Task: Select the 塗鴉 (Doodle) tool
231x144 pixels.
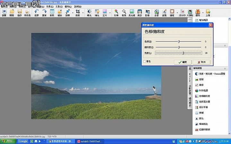Action: click(164, 13)
